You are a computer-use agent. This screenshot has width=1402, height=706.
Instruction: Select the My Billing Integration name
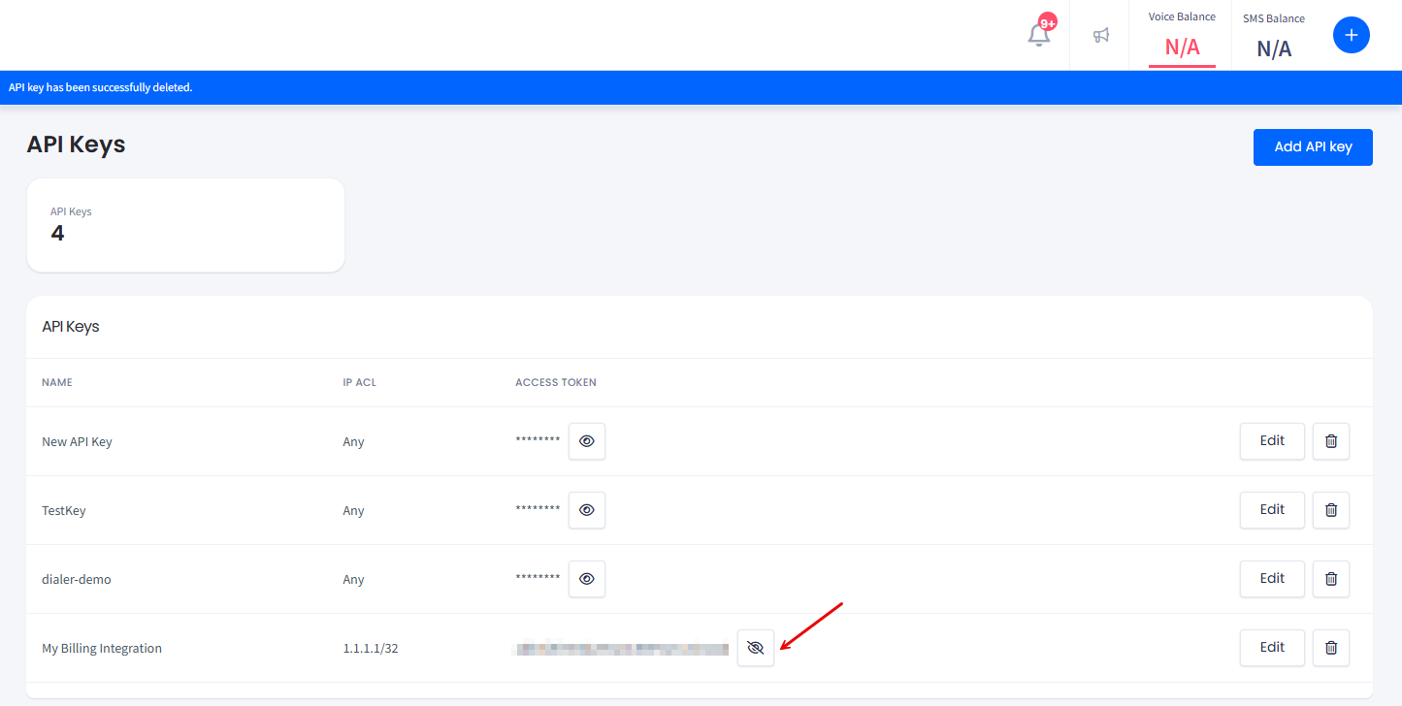(x=102, y=649)
